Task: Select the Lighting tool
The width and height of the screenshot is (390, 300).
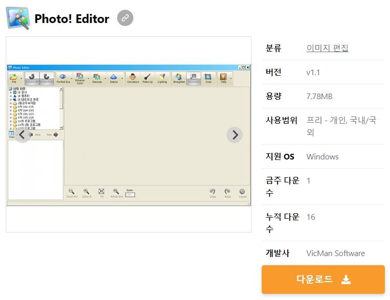Action: click(x=162, y=78)
